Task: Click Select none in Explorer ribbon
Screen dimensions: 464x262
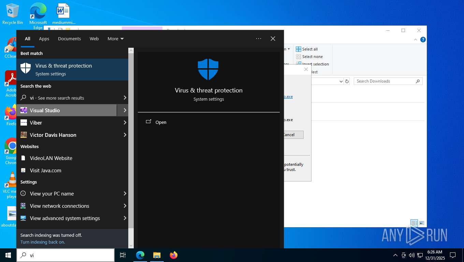Action: coord(309,57)
